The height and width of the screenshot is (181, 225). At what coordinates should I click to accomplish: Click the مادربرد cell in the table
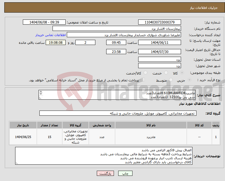point(151,137)
